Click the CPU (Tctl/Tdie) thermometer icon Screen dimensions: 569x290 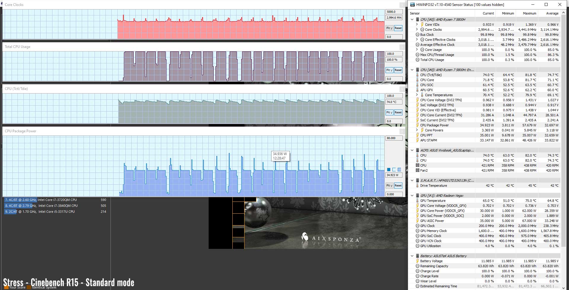click(418, 75)
